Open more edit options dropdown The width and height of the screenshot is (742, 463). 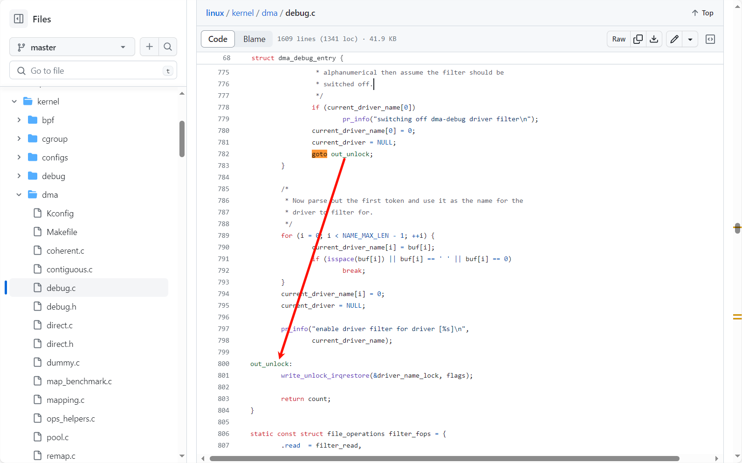click(x=690, y=39)
